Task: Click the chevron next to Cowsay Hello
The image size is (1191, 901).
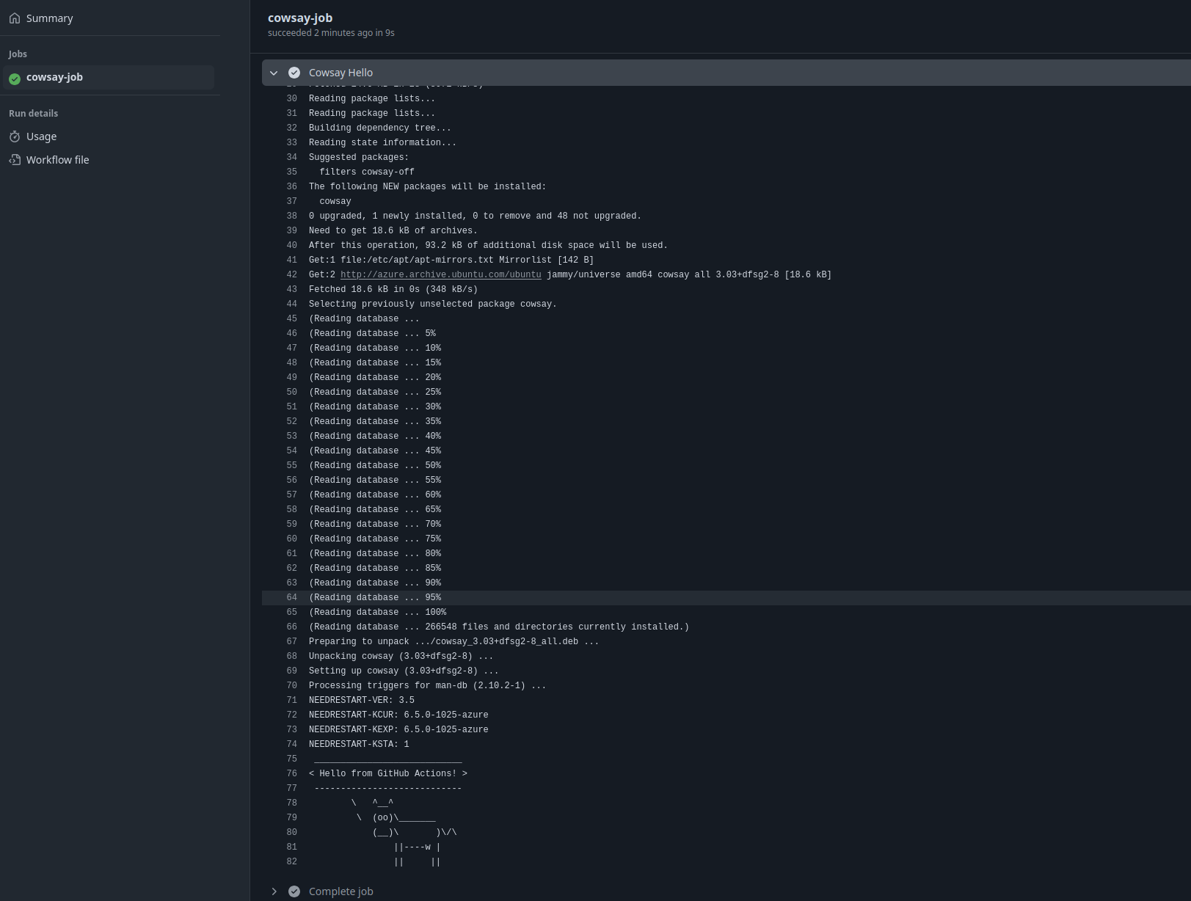Action: pos(274,72)
